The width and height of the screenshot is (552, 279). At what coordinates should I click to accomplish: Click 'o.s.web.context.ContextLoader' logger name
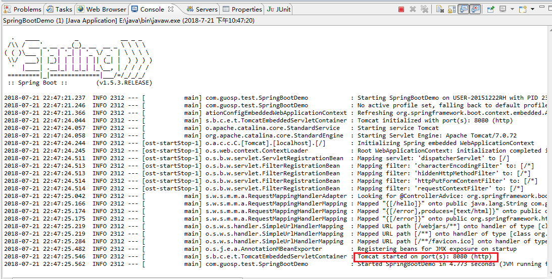[257, 151]
